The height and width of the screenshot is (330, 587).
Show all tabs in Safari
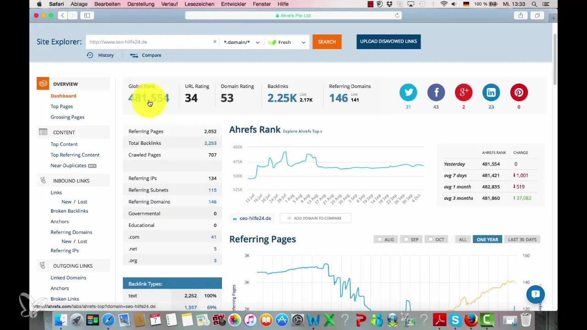click(537, 16)
